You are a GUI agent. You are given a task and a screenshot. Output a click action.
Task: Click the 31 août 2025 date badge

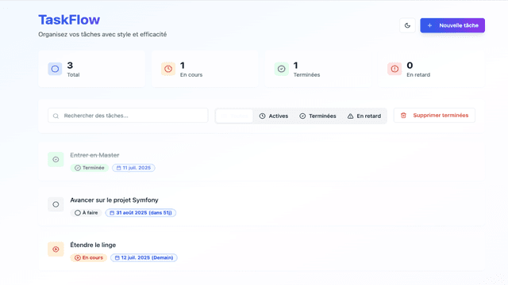pos(140,213)
